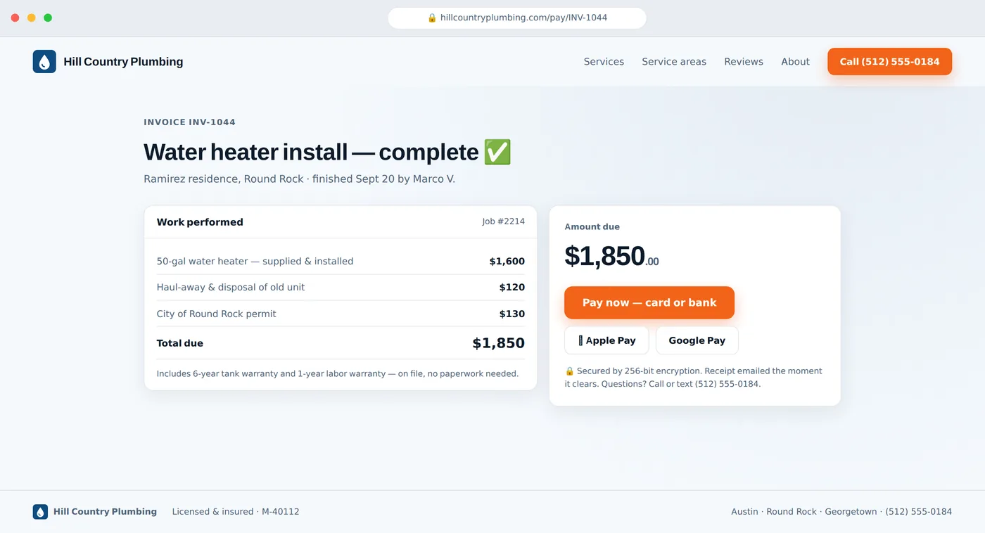Go to Service areas in navigation
Viewport: 985px width, 533px height.
[x=674, y=62]
